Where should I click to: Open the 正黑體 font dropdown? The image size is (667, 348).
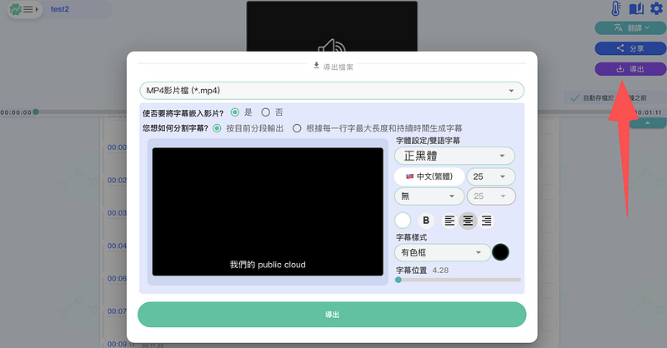pos(454,156)
